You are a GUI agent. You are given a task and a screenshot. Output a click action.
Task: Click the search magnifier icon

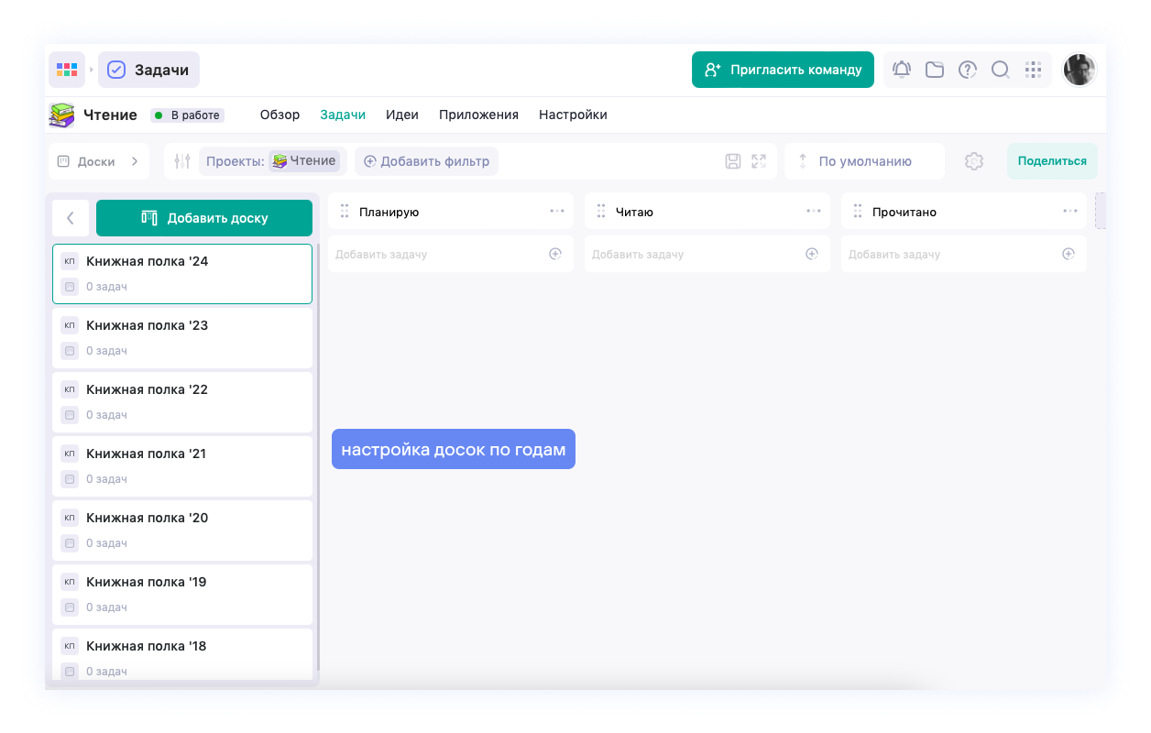(x=1001, y=70)
